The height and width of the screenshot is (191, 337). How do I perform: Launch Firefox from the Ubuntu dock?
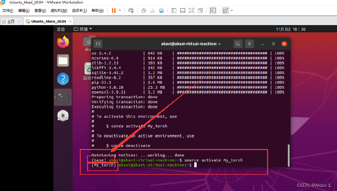coord(63,42)
